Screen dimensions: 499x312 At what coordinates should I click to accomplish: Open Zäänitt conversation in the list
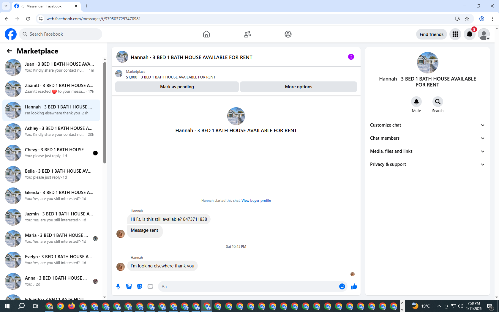click(51, 89)
